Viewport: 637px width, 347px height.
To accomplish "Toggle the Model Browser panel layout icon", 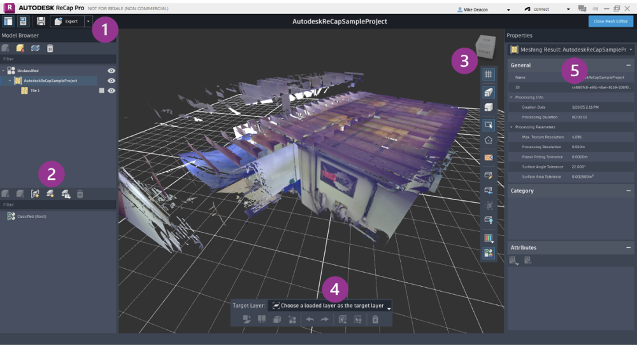I will coord(8,21).
